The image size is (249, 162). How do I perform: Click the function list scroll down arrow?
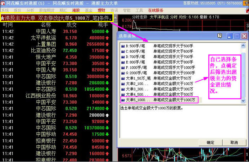(243, 101)
